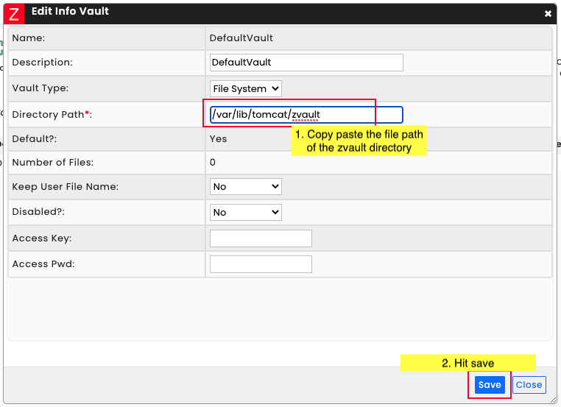Image resolution: width=561 pixels, height=407 pixels.
Task: Click the yellow Copy paste instruction note
Action: point(359,141)
